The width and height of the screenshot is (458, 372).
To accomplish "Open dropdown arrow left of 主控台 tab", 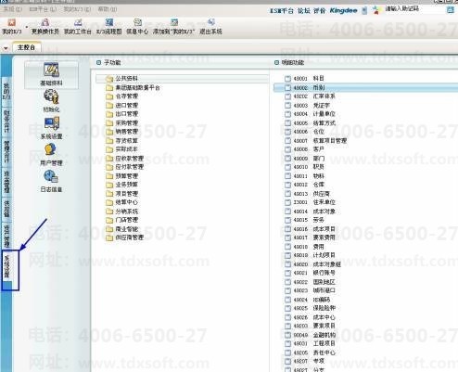I will 6,48.
